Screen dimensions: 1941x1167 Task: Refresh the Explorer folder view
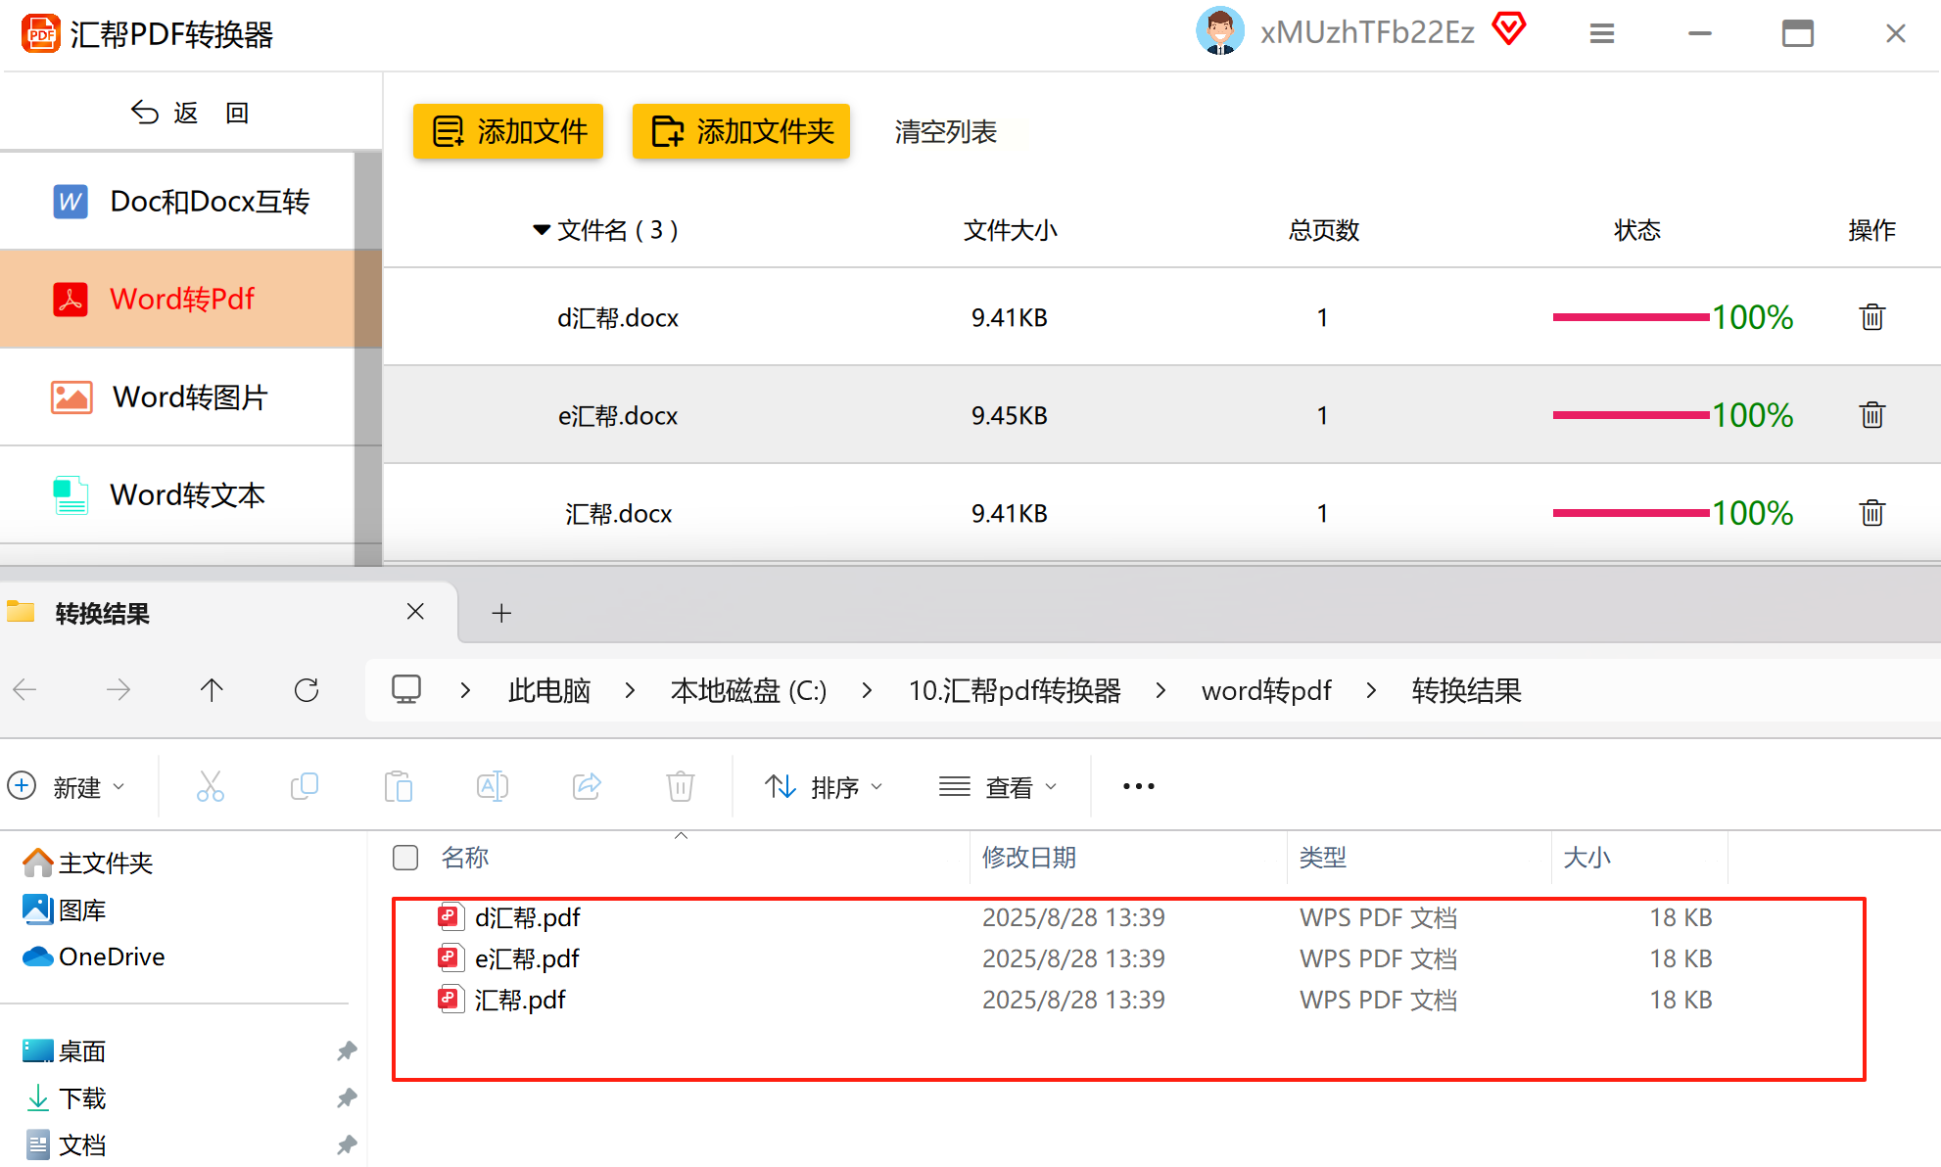307,690
